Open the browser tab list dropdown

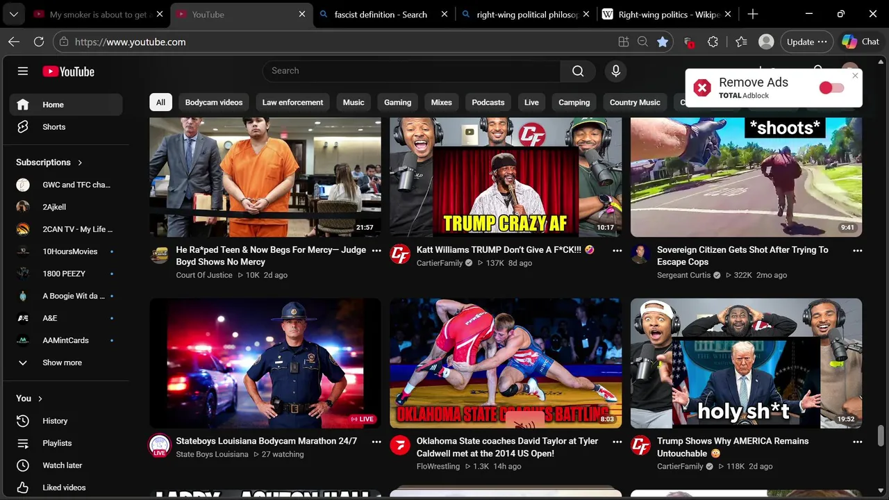(x=14, y=14)
